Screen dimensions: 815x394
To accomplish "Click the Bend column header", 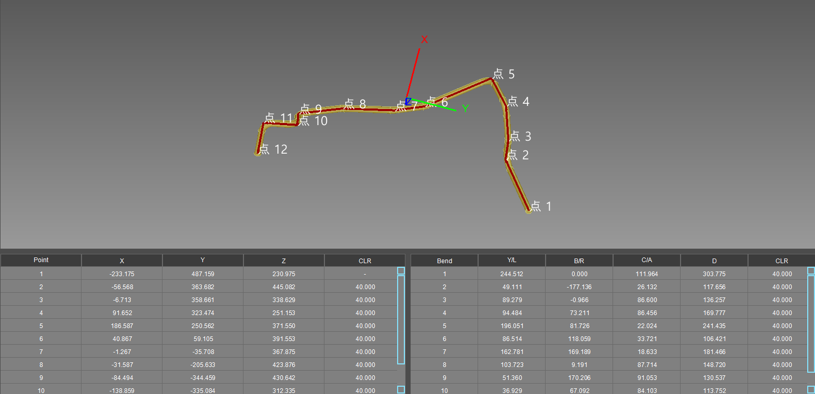I will coord(444,261).
